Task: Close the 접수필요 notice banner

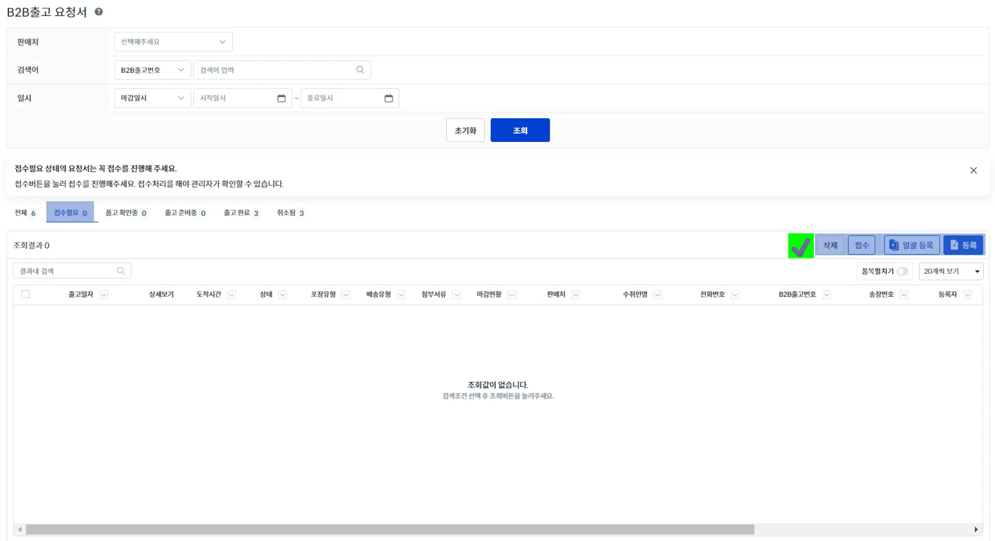Action: [973, 170]
